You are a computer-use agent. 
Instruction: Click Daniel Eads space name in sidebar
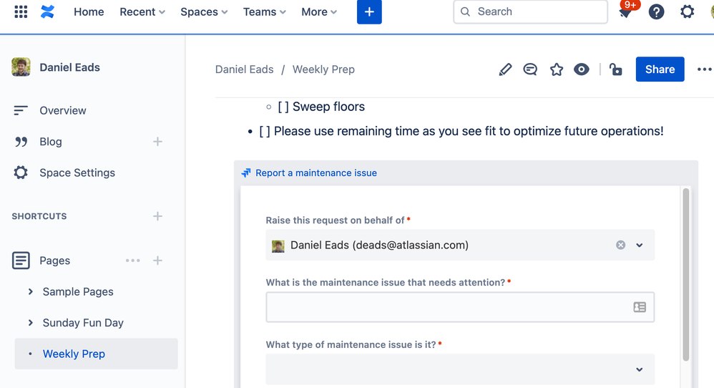tap(69, 67)
